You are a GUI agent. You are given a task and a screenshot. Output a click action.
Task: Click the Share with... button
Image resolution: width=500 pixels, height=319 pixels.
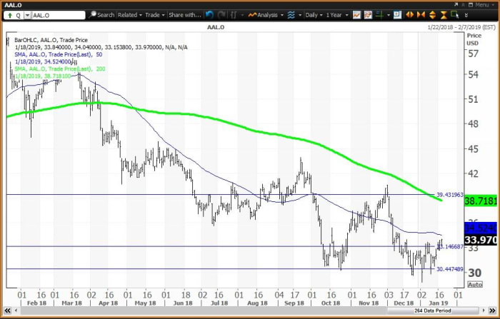(184, 14)
